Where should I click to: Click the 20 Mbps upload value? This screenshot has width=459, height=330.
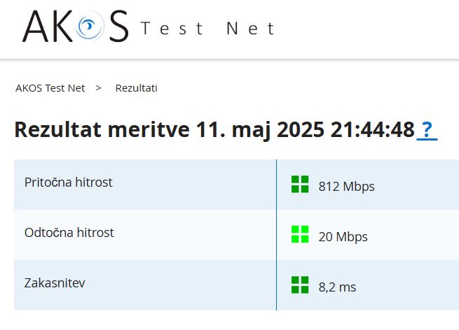(x=343, y=237)
